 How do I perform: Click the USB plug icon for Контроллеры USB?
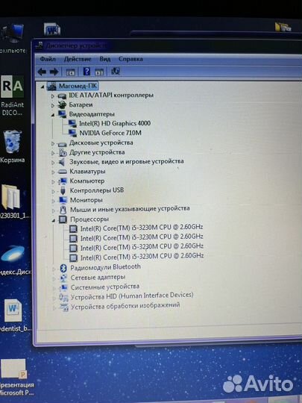pyautogui.click(x=63, y=191)
